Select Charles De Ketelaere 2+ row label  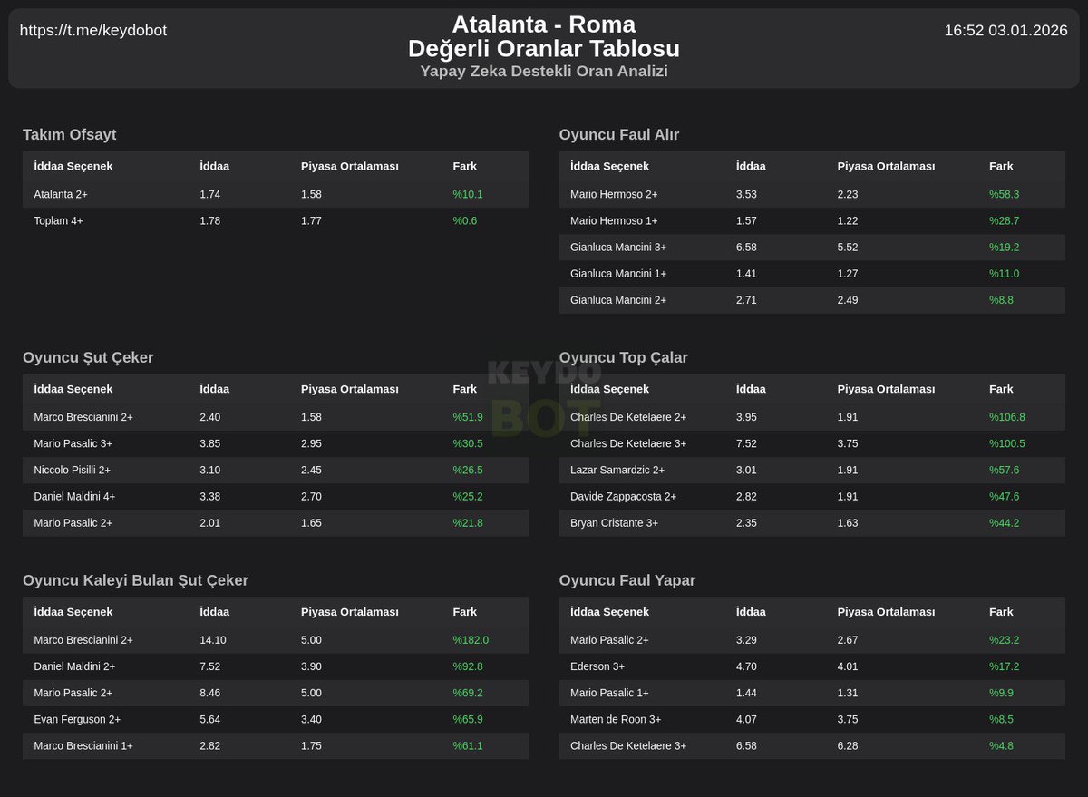tap(628, 417)
